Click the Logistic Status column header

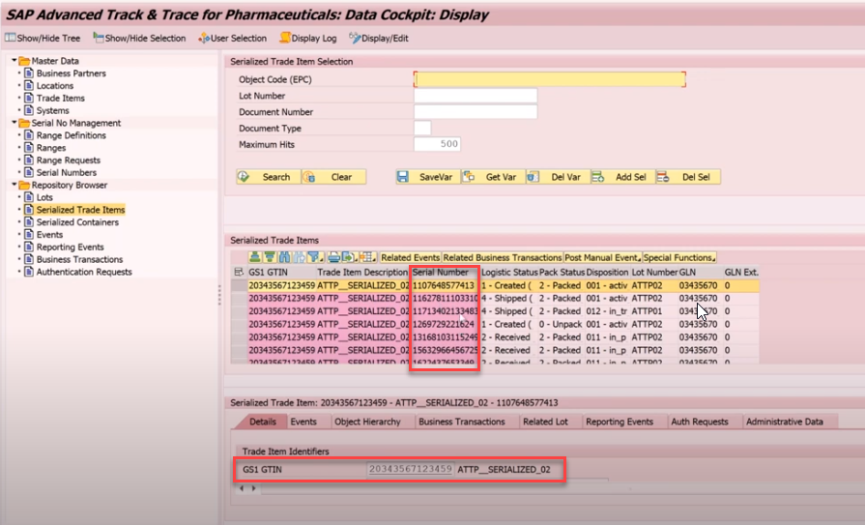(x=508, y=272)
